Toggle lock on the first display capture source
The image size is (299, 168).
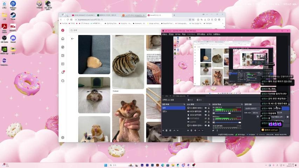(209, 108)
